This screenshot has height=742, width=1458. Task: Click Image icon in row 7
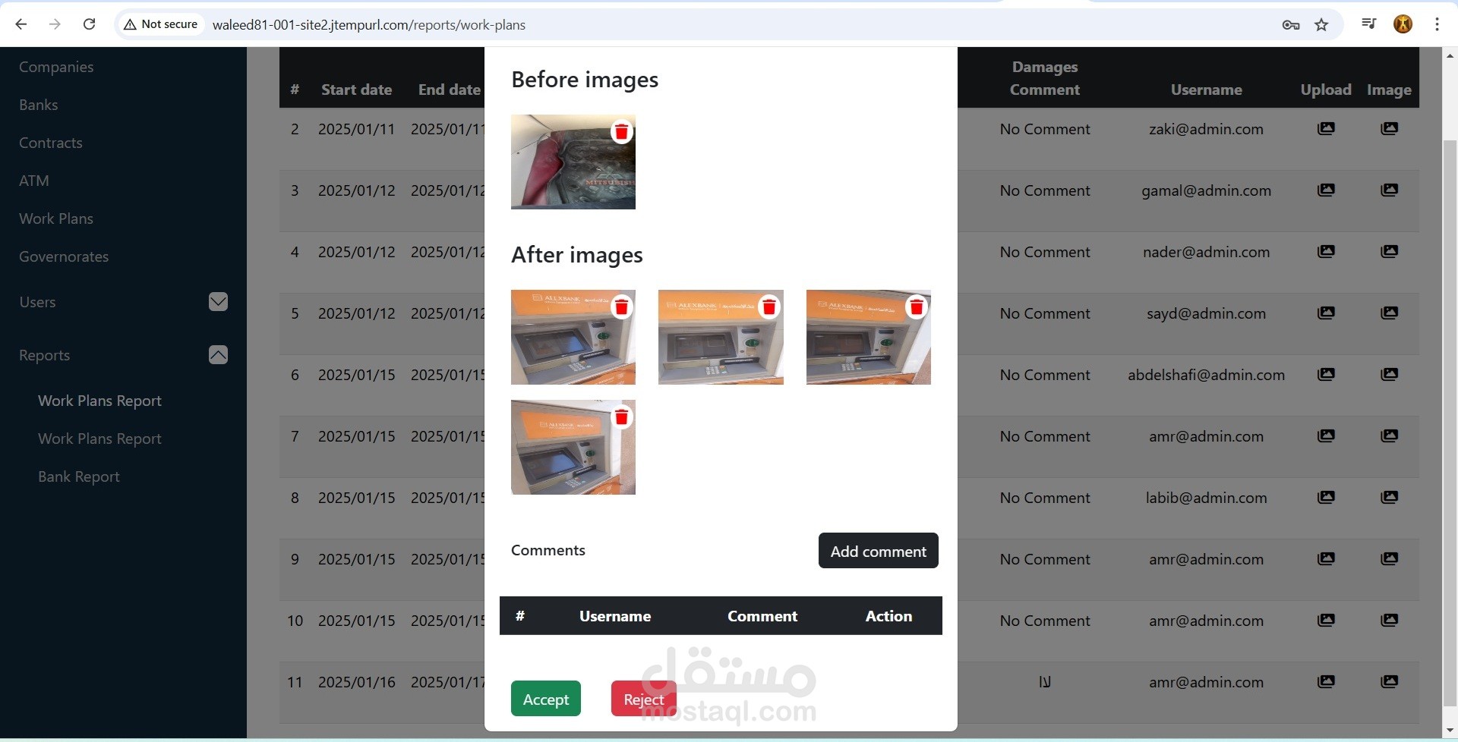click(1389, 436)
